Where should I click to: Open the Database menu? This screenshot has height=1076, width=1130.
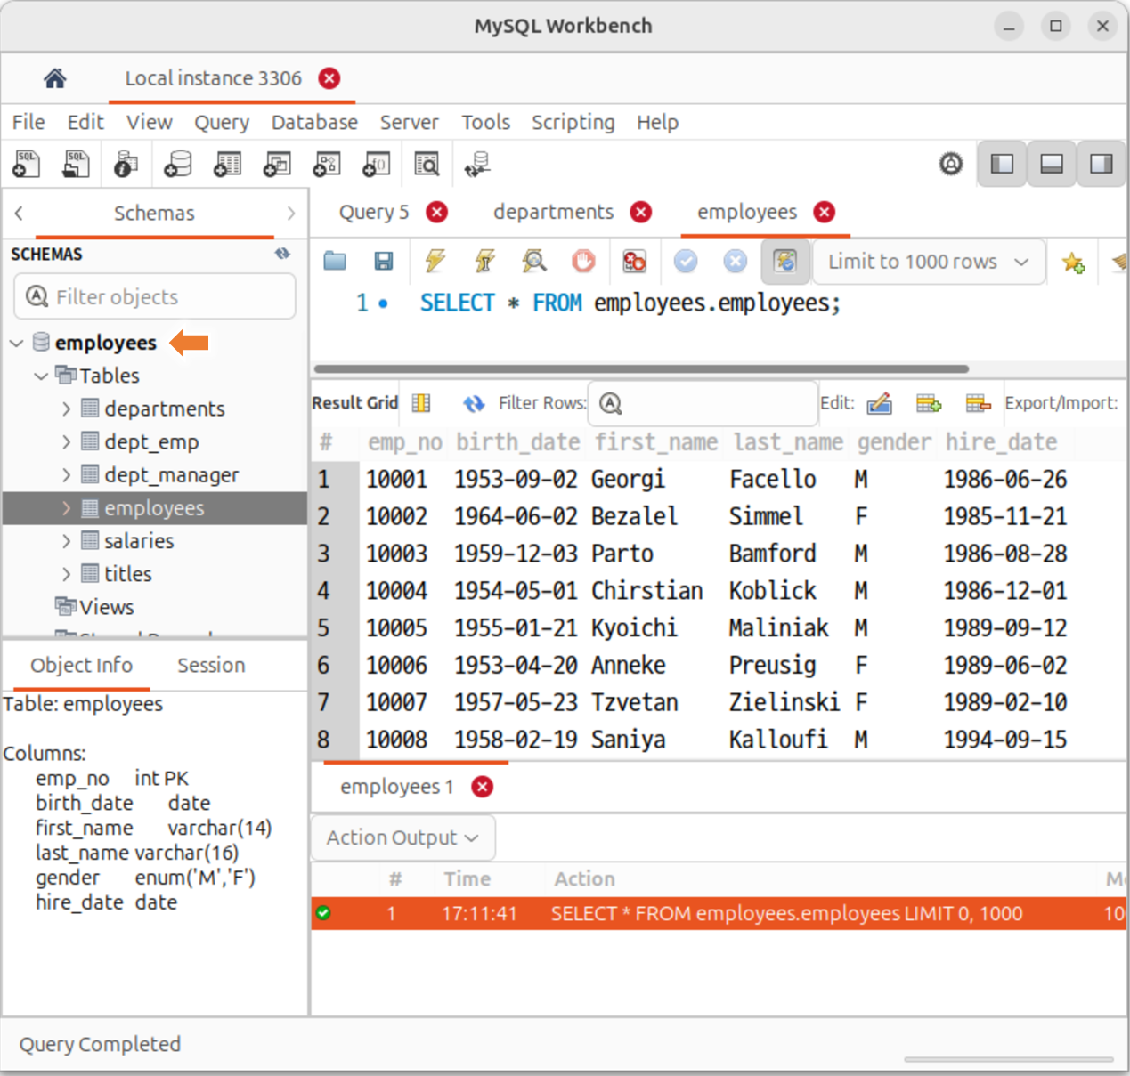tap(314, 122)
